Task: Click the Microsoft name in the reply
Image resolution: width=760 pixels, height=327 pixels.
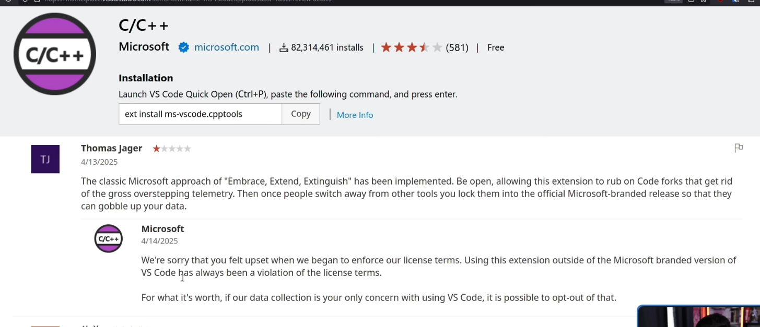Action: pyautogui.click(x=162, y=229)
